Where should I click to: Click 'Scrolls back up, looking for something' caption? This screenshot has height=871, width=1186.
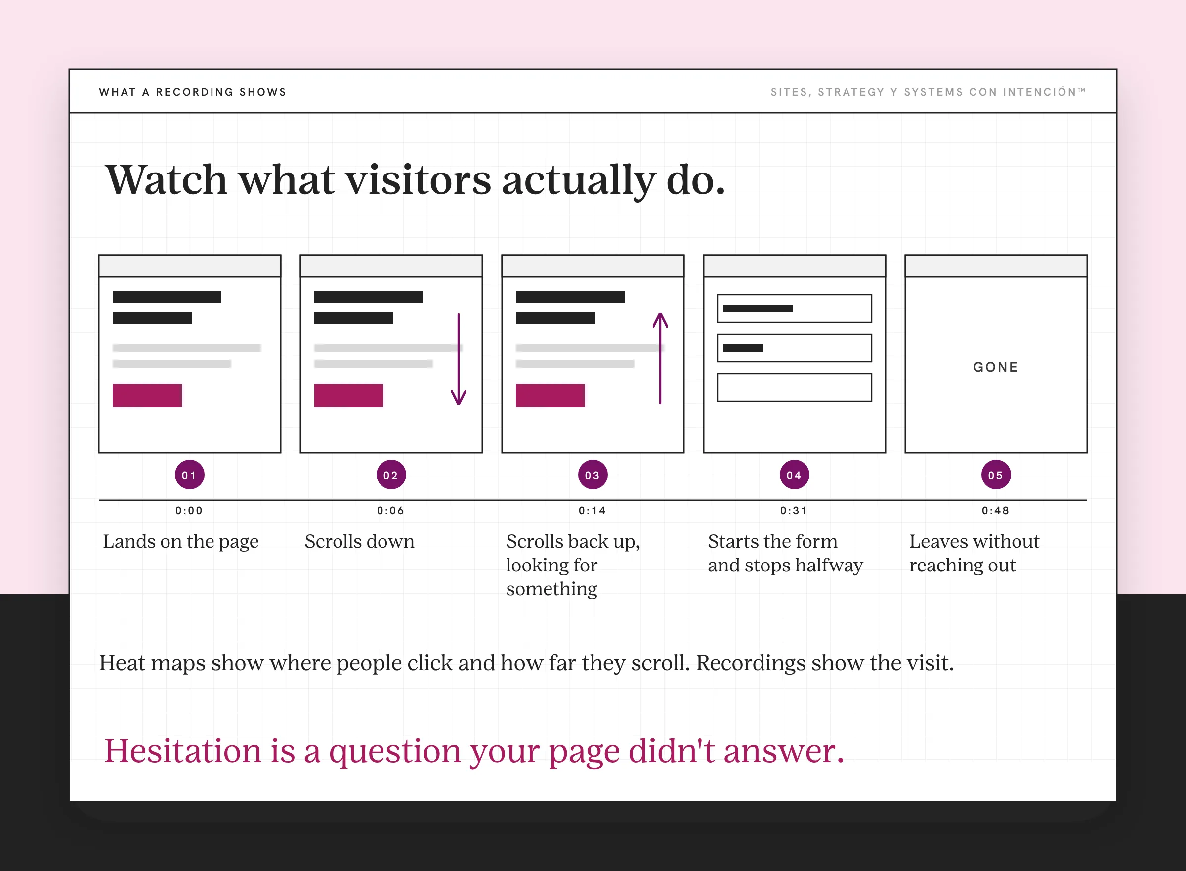574,565
